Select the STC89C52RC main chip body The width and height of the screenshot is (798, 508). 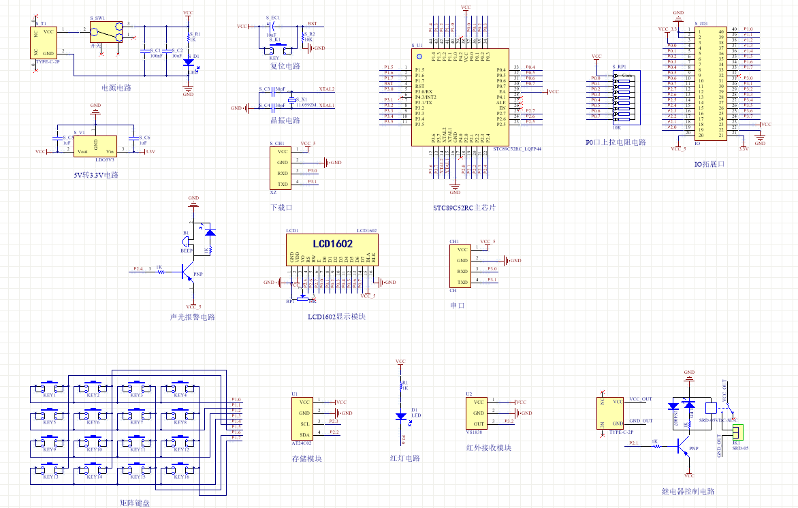460,97
